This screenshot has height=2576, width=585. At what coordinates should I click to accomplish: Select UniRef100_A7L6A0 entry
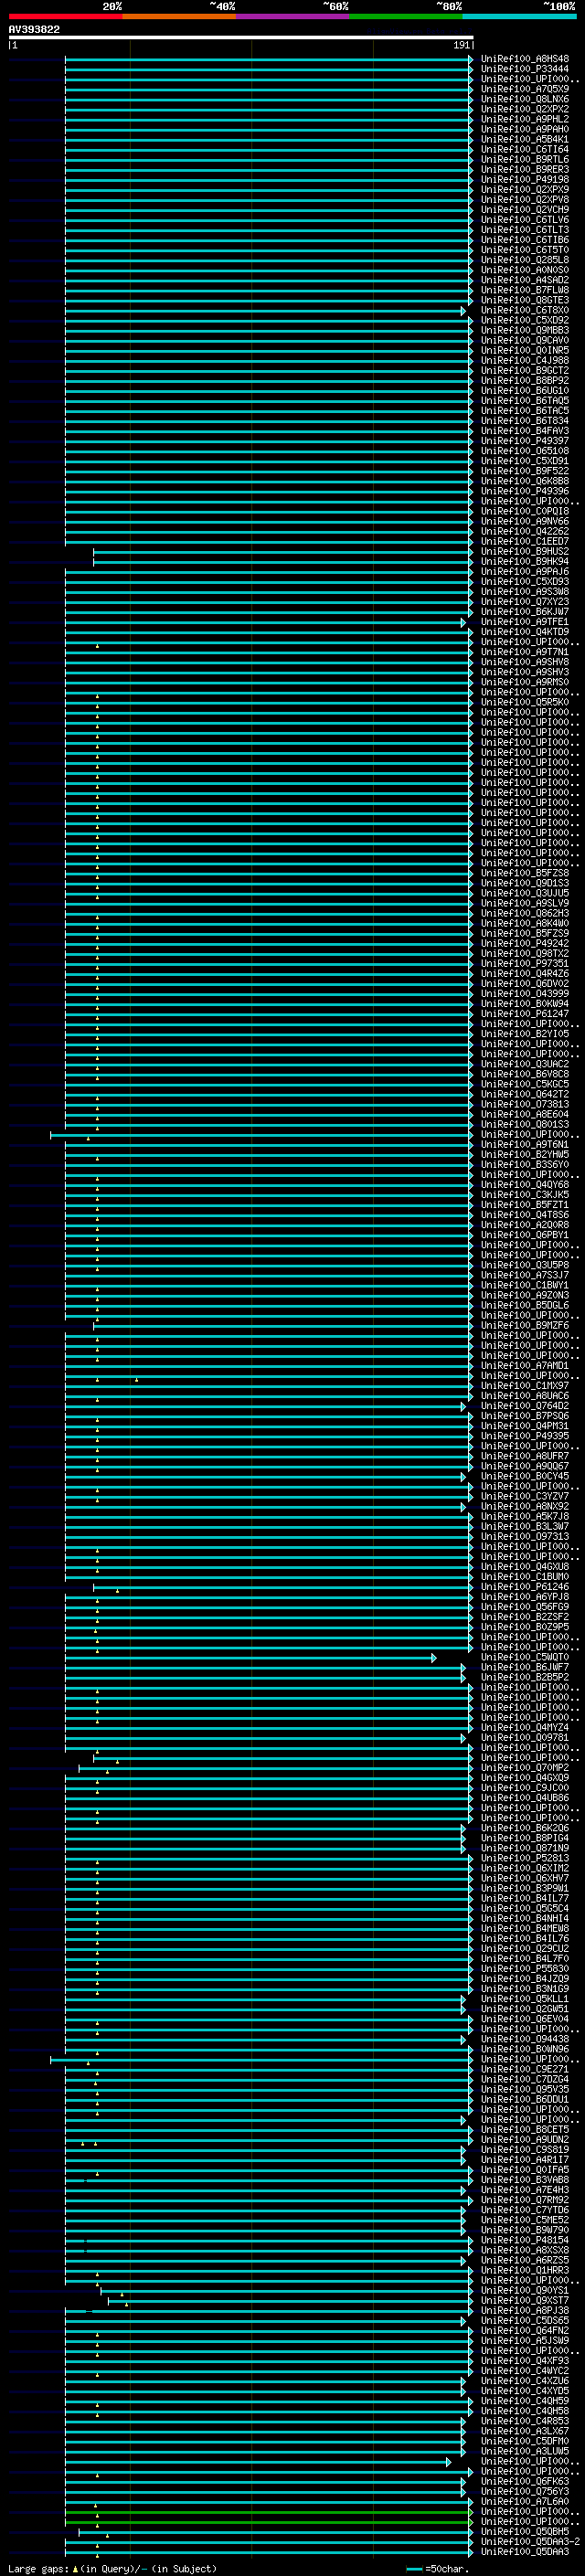tap(525, 2501)
